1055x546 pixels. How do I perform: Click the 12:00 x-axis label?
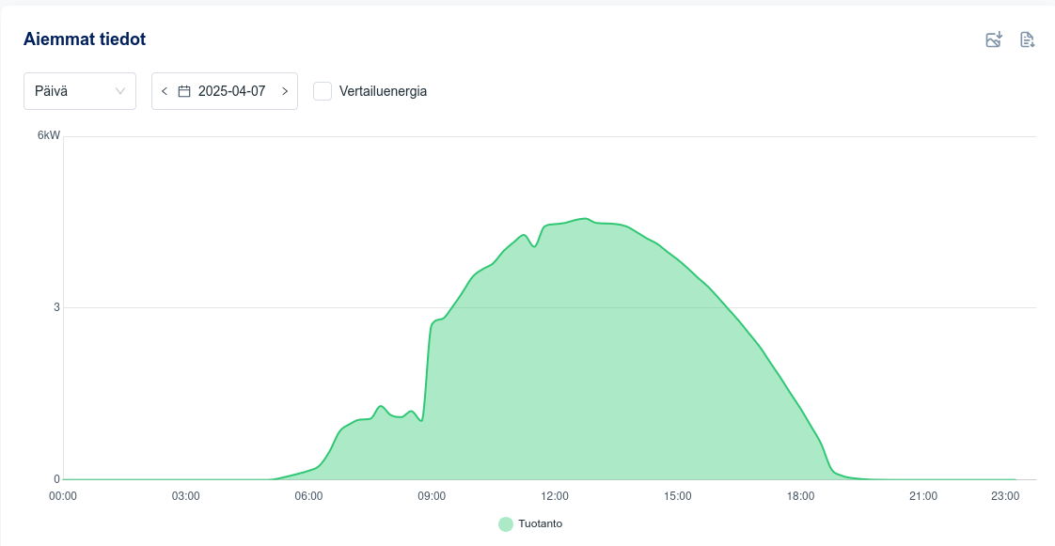[x=555, y=496]
